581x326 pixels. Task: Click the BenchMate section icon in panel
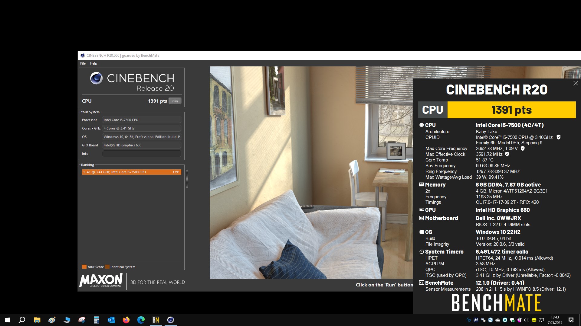[422, 283]
